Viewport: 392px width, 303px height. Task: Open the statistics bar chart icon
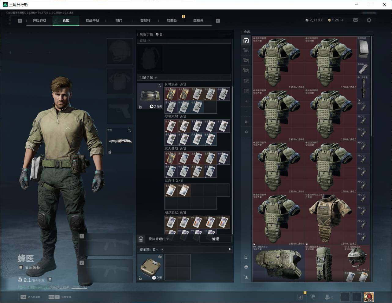coord(300,297)
